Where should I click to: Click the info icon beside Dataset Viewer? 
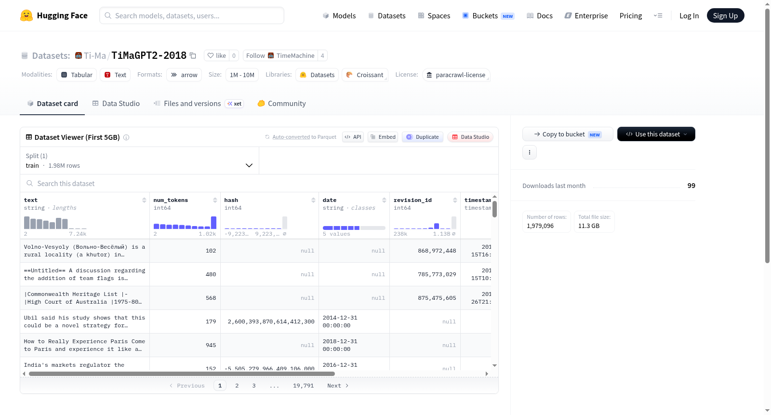tap(126, 137)
